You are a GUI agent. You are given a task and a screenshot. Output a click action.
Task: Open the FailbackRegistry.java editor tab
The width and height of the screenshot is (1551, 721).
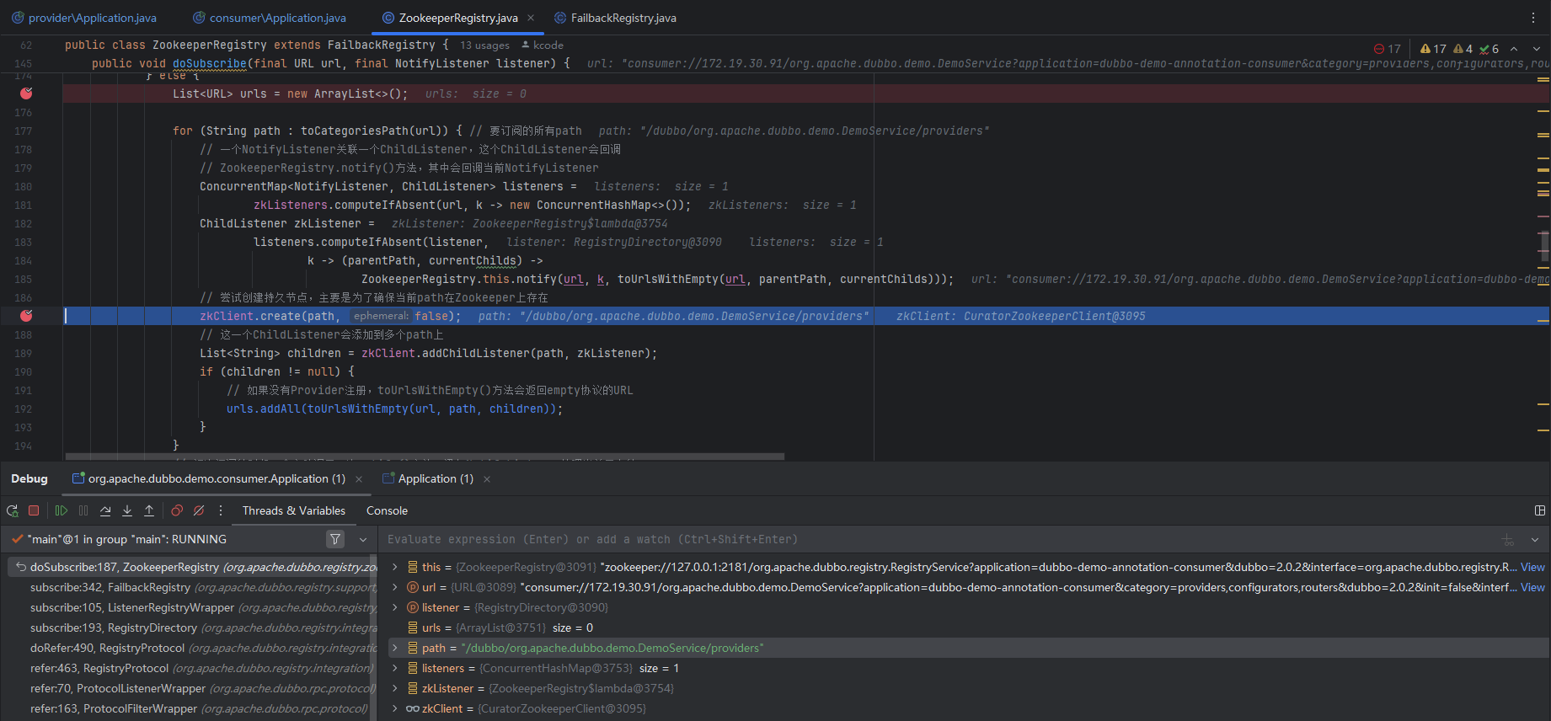(x=623, y=18)
